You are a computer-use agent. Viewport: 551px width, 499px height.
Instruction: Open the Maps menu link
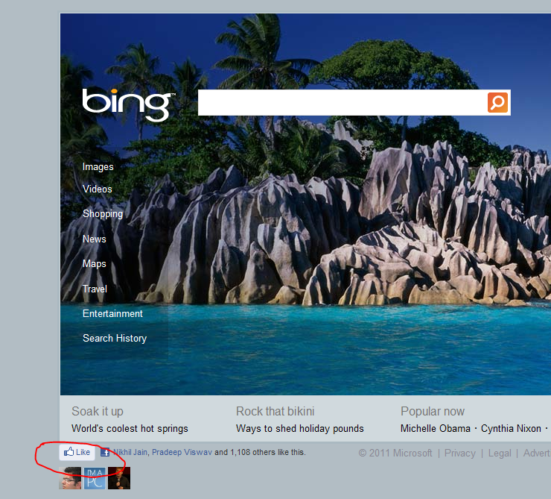[94, 264]
